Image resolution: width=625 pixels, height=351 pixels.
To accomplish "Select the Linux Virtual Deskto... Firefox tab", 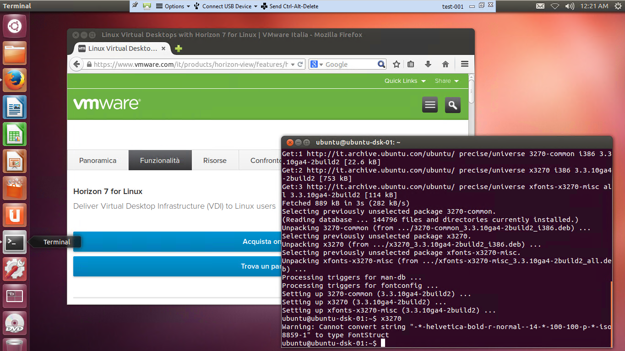I will 122,49.
